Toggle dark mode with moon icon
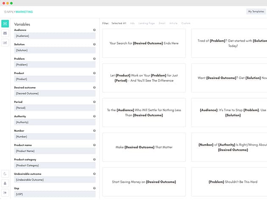The width and height of the screenshot is (267, 200). click(5, 174)
